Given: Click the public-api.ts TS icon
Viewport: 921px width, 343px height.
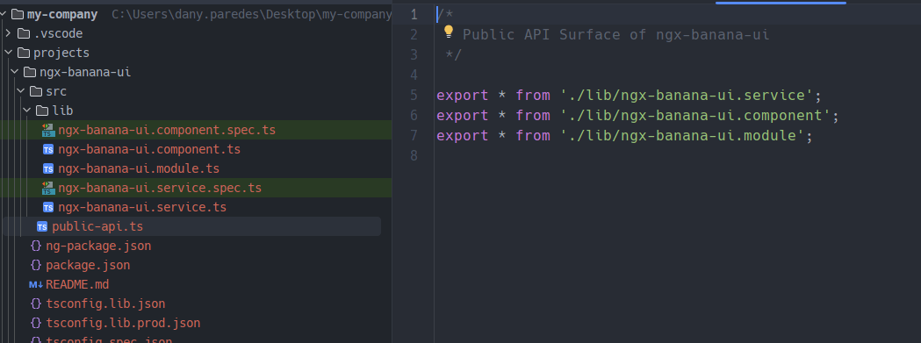Looking at the screenshot, I should (41, 226).
